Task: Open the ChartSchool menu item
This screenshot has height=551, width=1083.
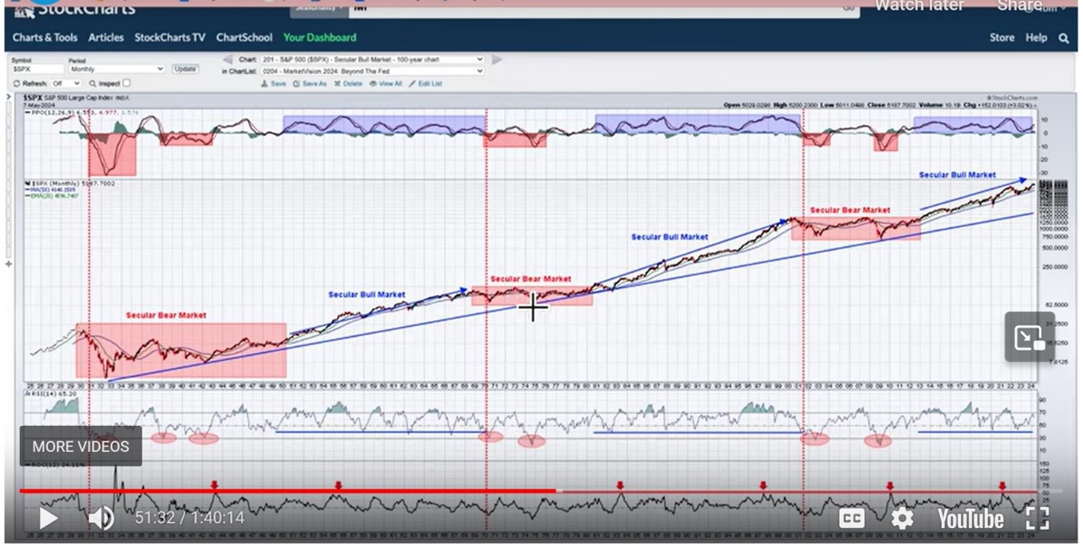Action: [x=244, y=38]
